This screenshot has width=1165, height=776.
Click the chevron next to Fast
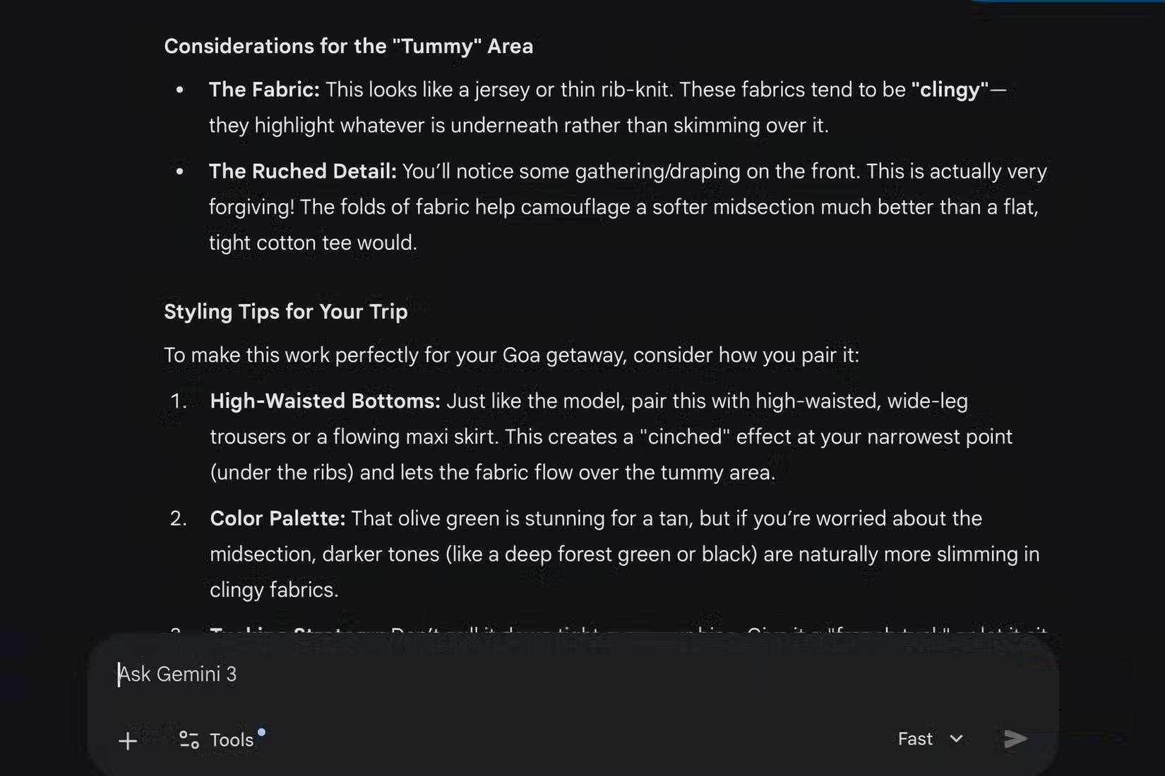[x=956, y=739]
